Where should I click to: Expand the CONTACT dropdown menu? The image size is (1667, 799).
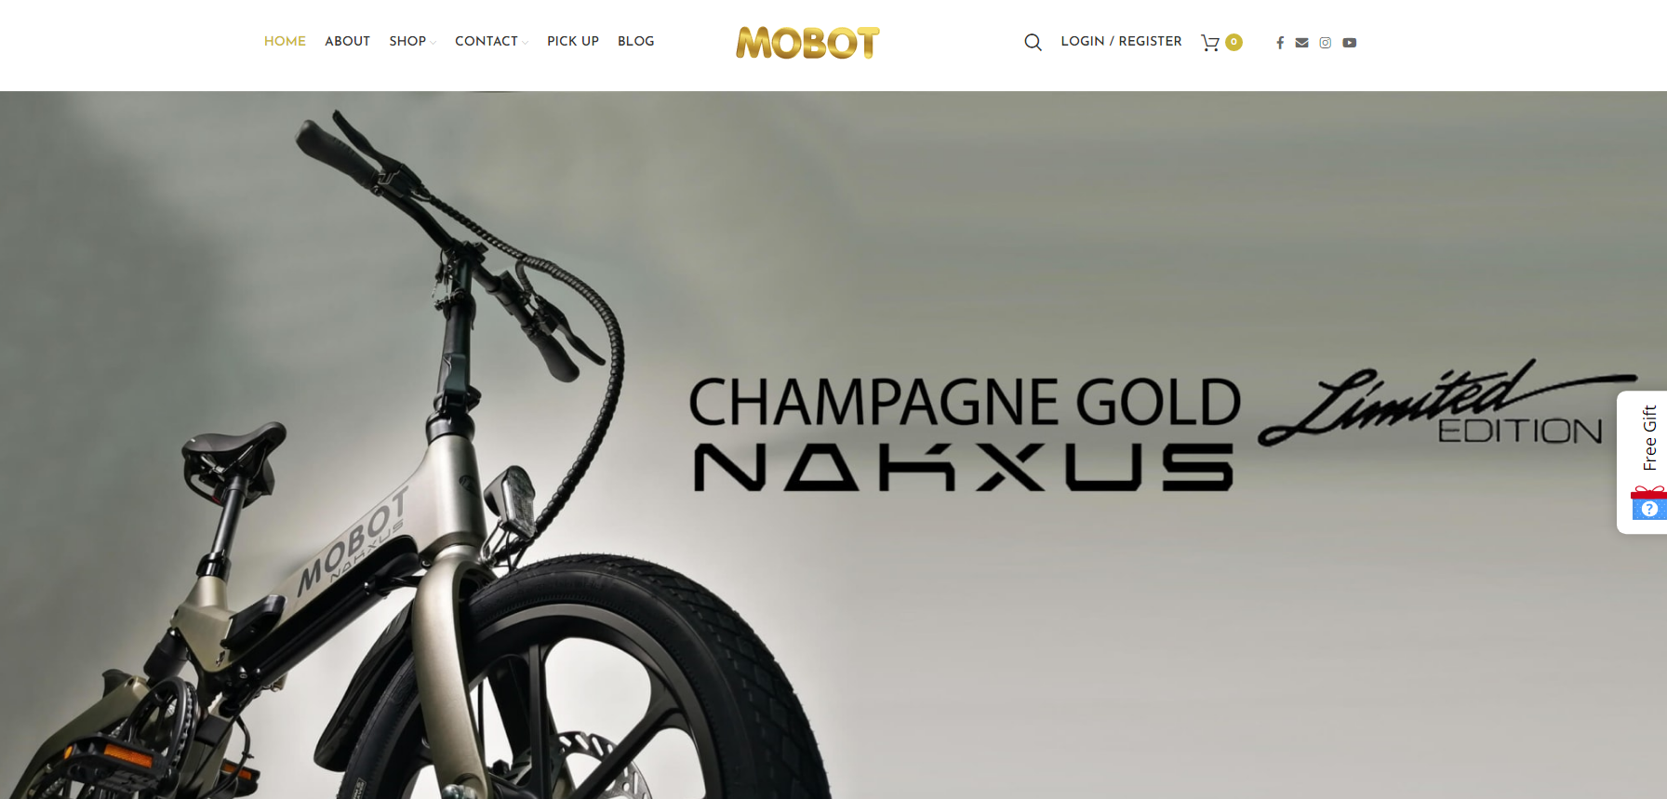click(x=491, y=41)
